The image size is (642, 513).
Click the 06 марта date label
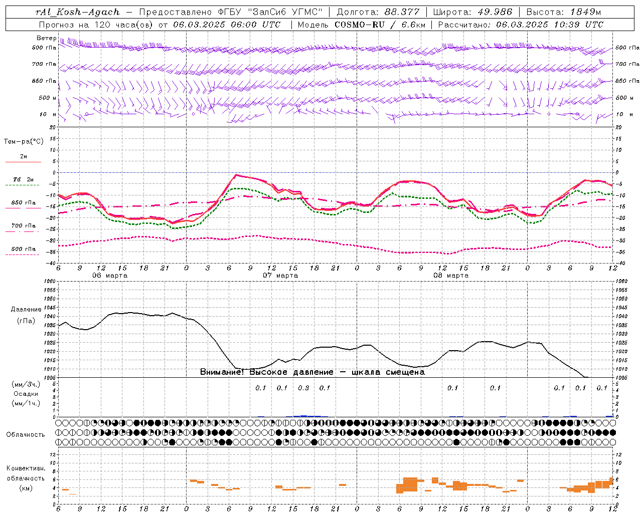[x=110, y=276]
